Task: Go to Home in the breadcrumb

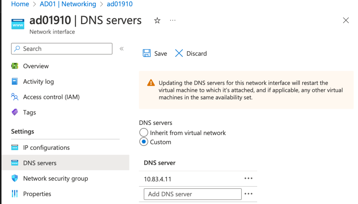Action: (20, 4)
